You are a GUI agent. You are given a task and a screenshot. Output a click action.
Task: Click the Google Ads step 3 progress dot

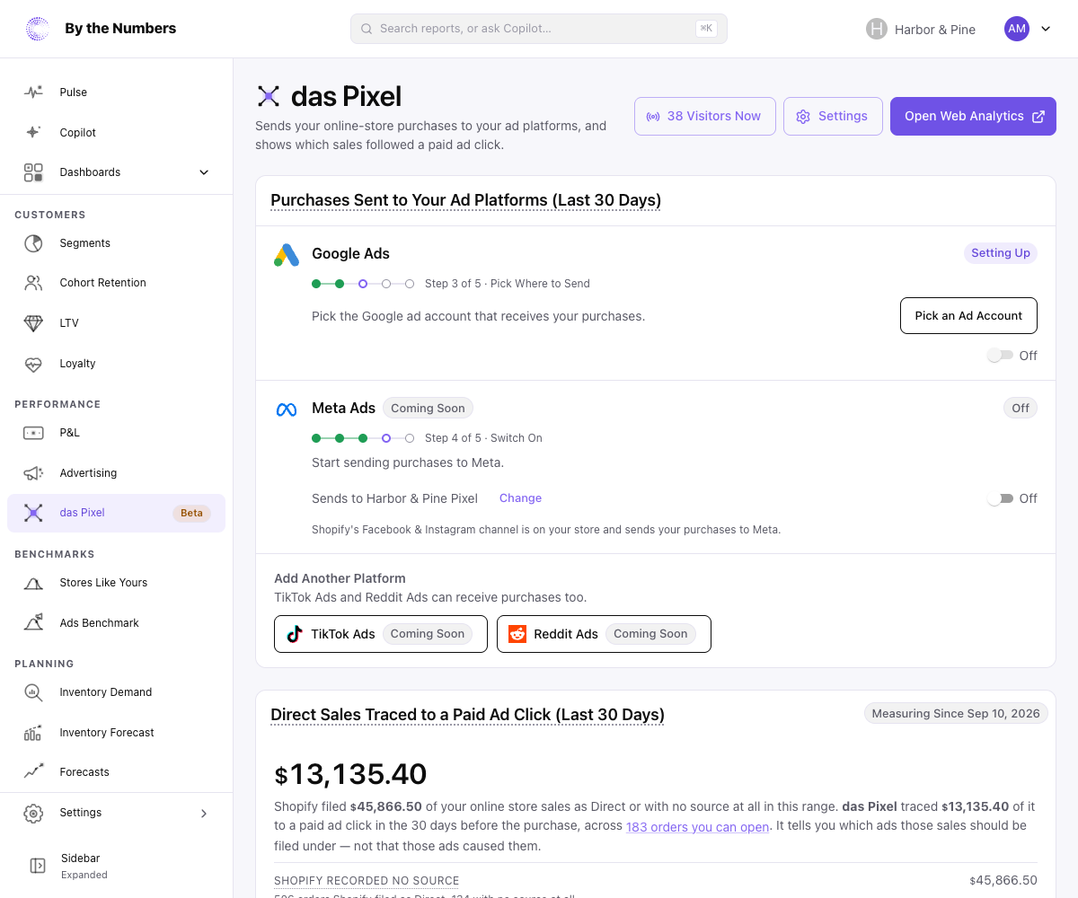363,284
